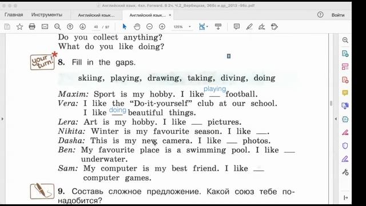Screen dimensions: 366x206
Task: Open red Fill and Sign sidebar tool
Action: [x=345, y=132]
